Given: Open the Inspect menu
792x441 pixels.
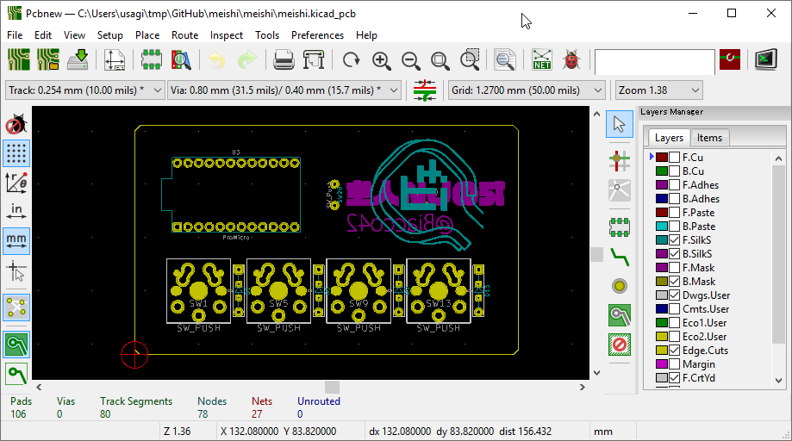Looking at the screenshot, I should 227,35.
